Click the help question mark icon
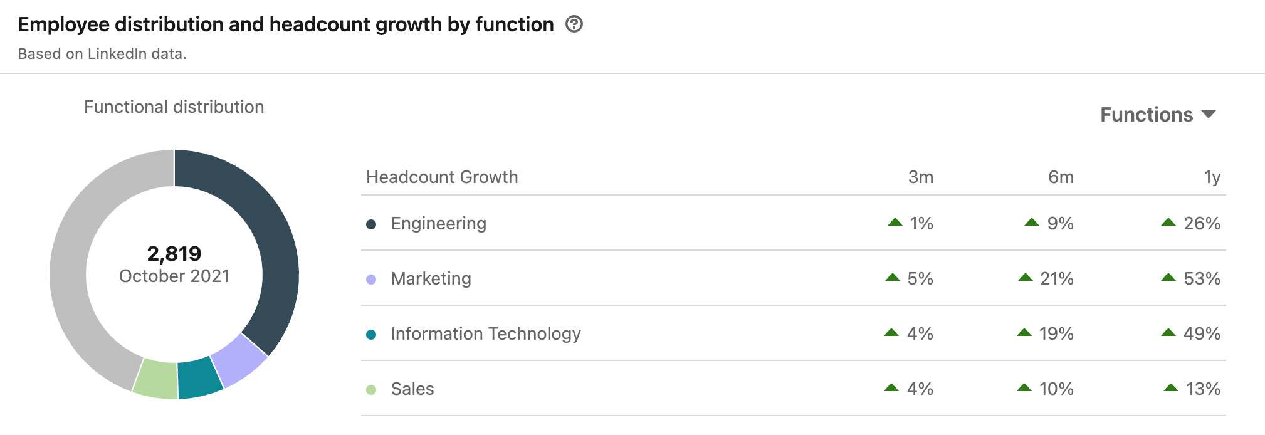 (x=574, y=24)
